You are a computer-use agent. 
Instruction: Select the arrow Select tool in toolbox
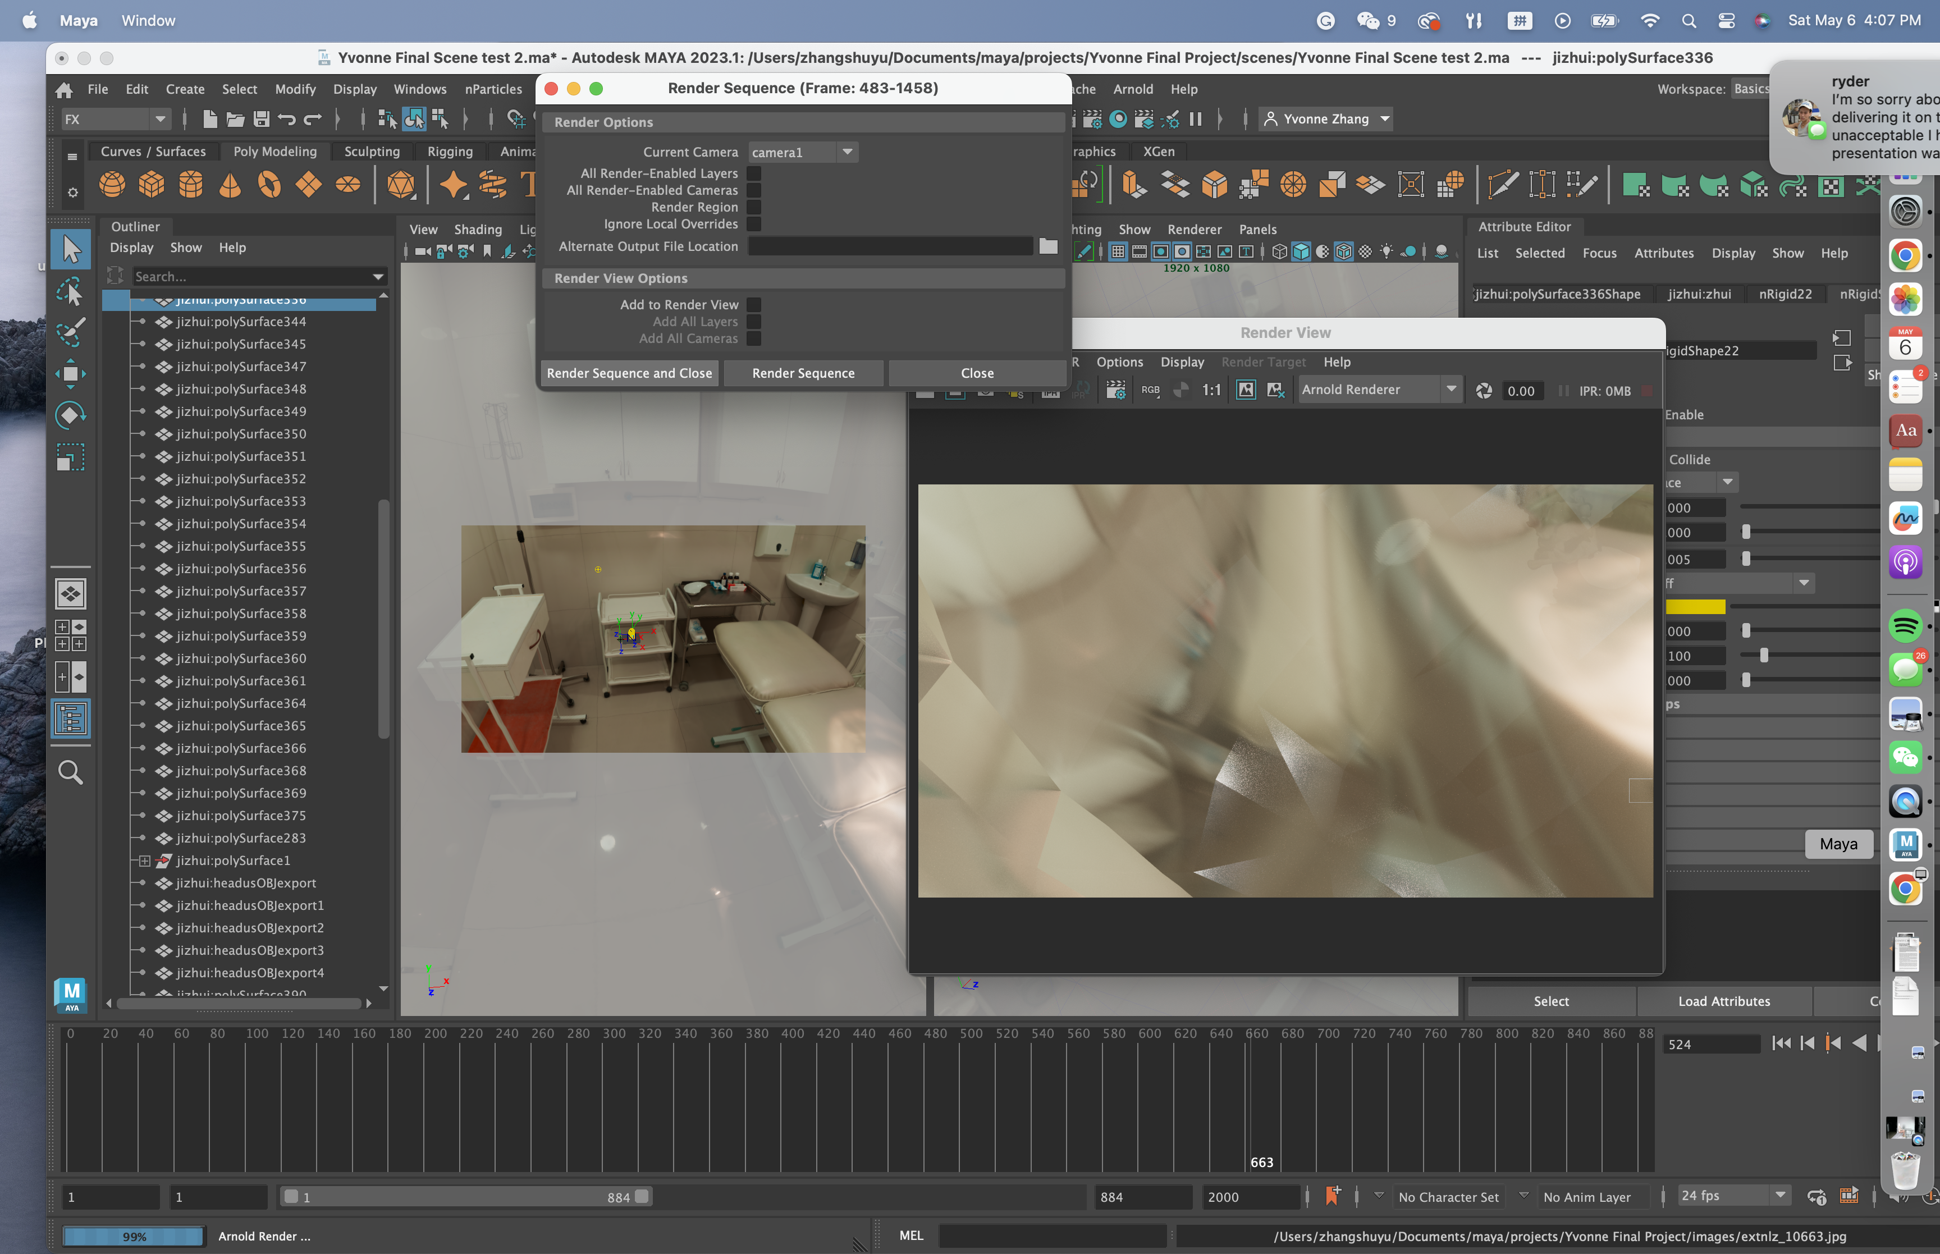click(x=71, y=249)
